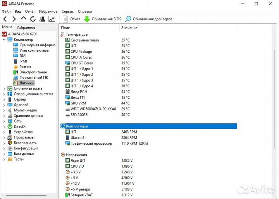Expand the Мультимедиа tree node
The width and height of the screenshot is (279, 199).
[x=4, y=110]
